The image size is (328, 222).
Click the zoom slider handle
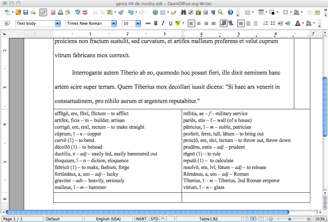click(290, 219)
